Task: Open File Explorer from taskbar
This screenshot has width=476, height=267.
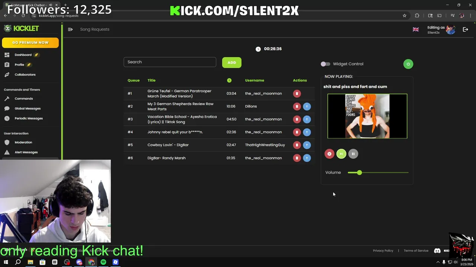Action: [x=30, y=262]
